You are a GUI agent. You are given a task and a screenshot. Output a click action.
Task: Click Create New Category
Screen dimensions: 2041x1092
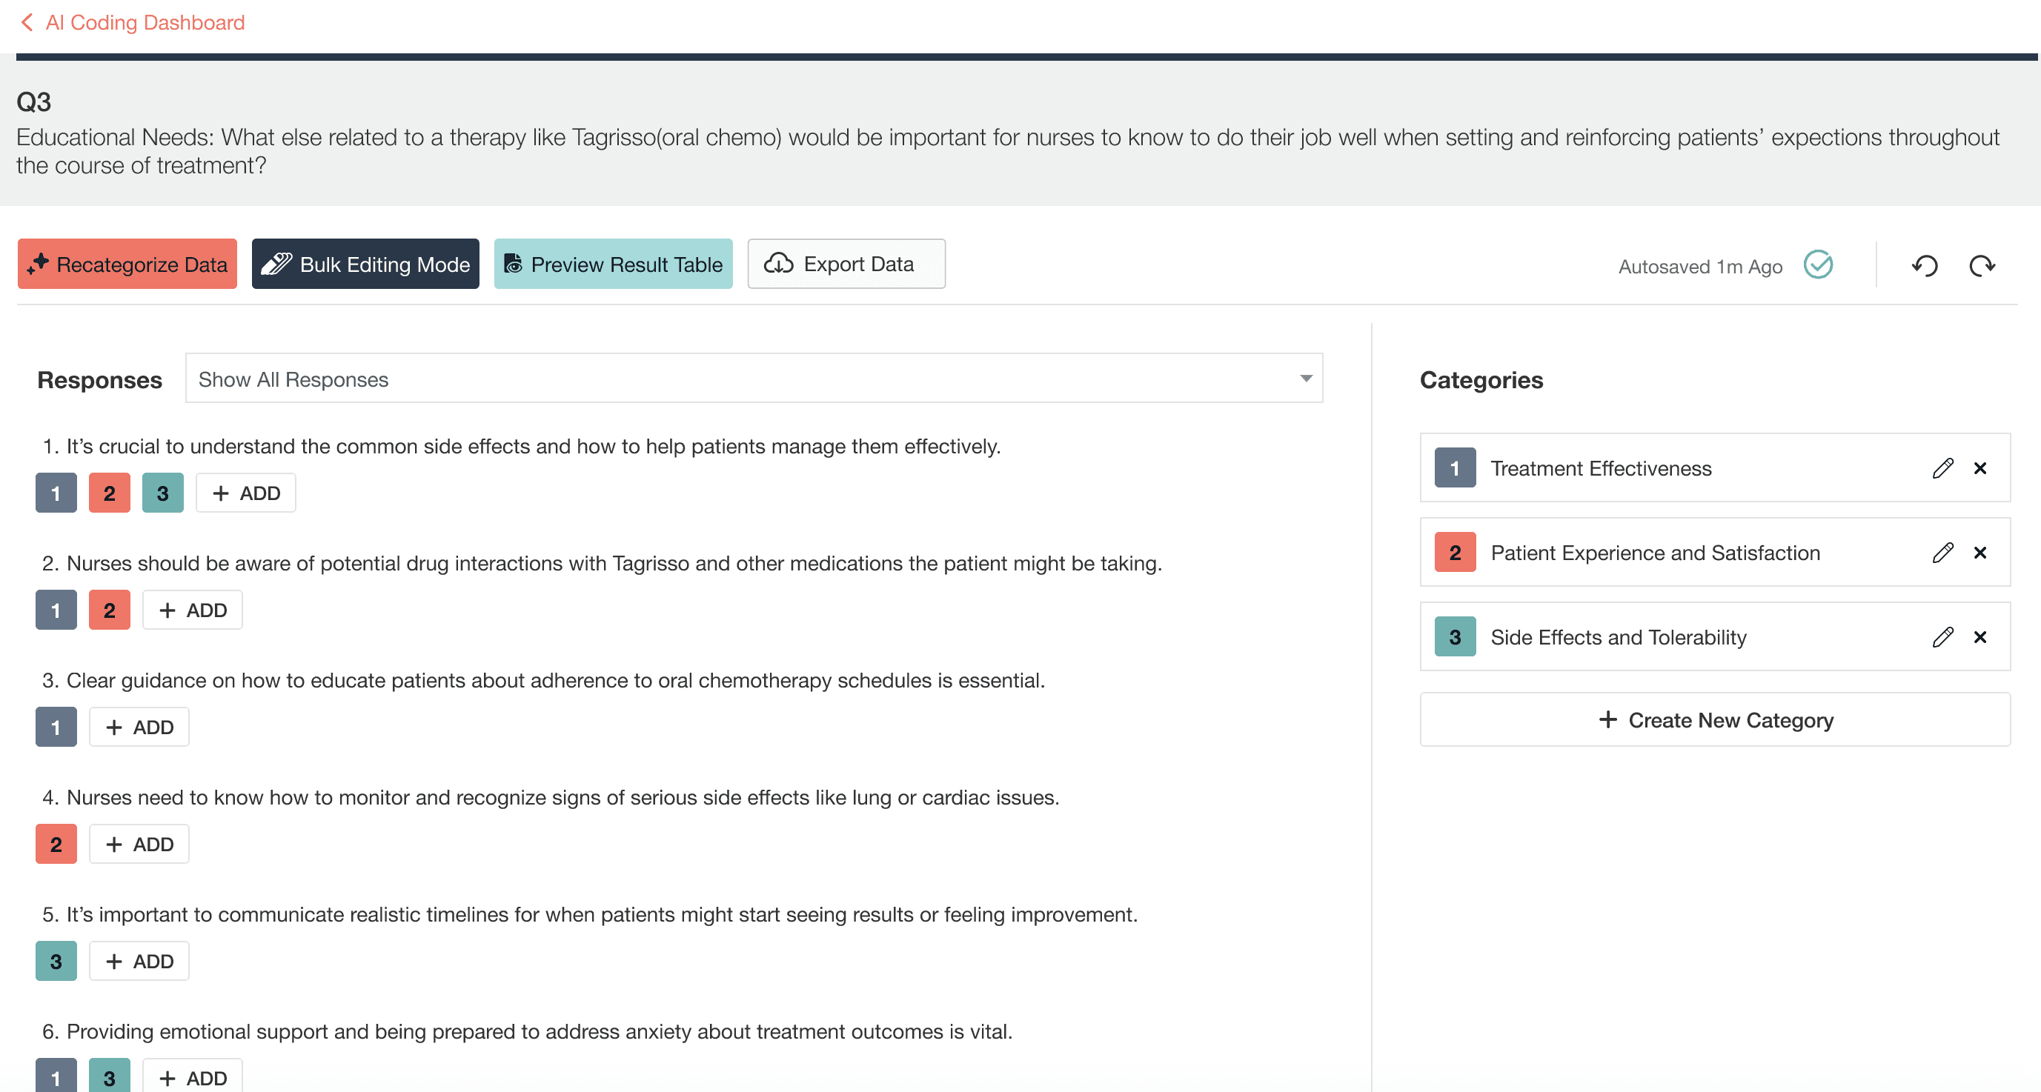tap(1715, 720)
